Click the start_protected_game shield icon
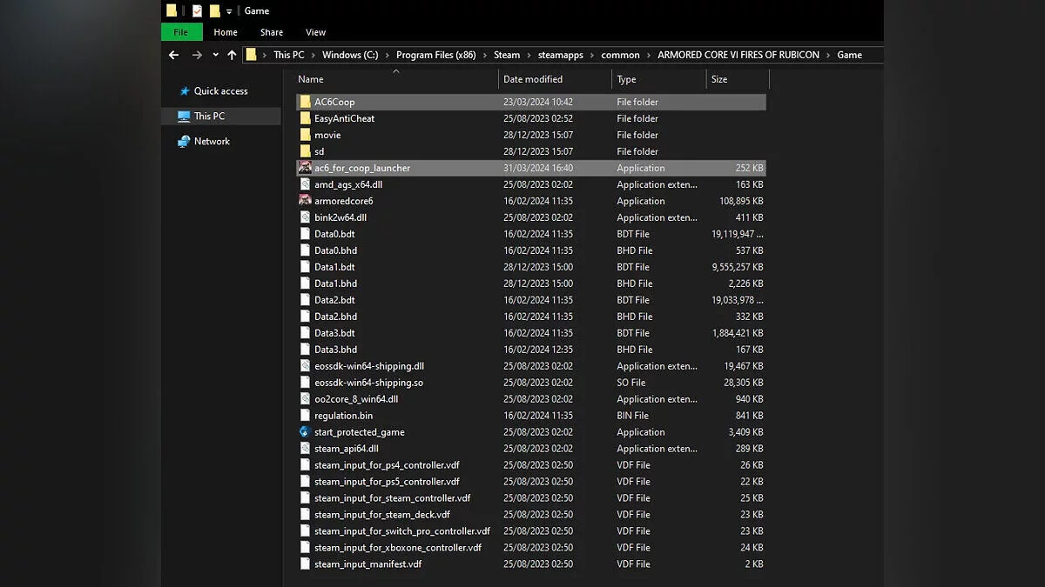The height and width of the screenshot is (587, 1045). click(x=305, y=432)
